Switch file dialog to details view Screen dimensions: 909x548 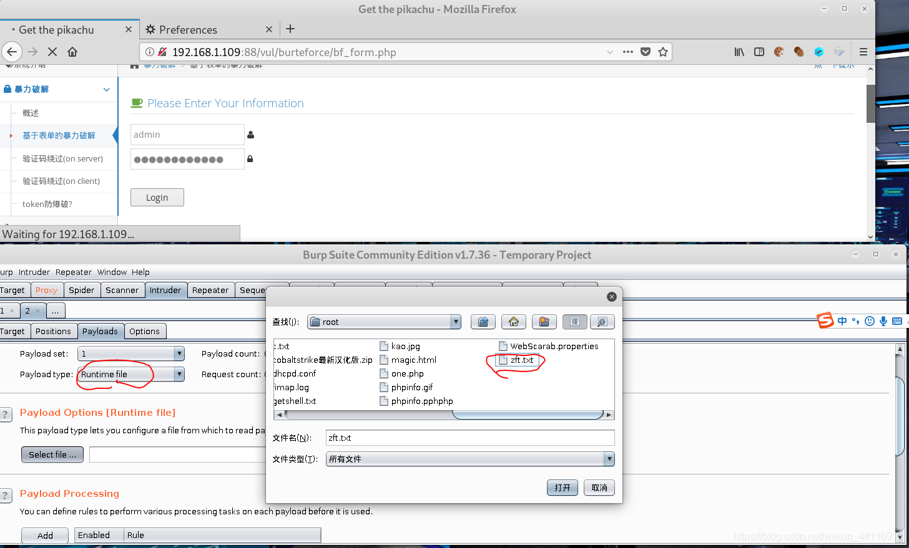click(602, 322)
